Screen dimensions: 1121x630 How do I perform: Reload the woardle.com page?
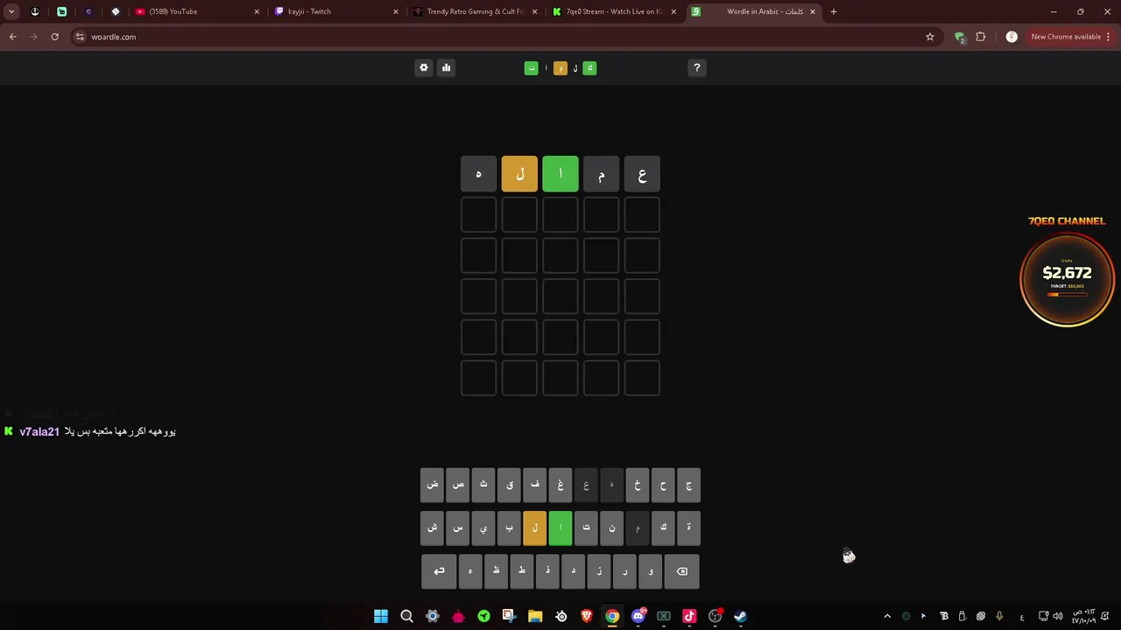(55, 37)
